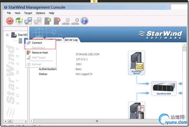Choose Refresh in the context menu
The height and width of the screenshot is (127, 189).
point(41,64)
